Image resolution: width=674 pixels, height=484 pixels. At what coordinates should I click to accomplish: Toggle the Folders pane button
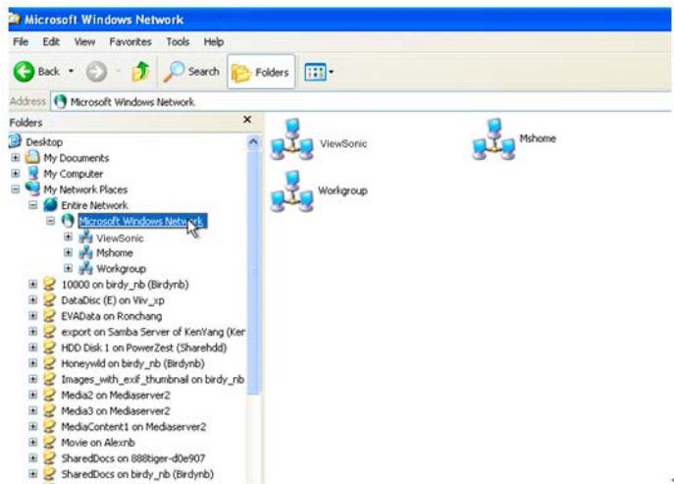click(261, 72)
